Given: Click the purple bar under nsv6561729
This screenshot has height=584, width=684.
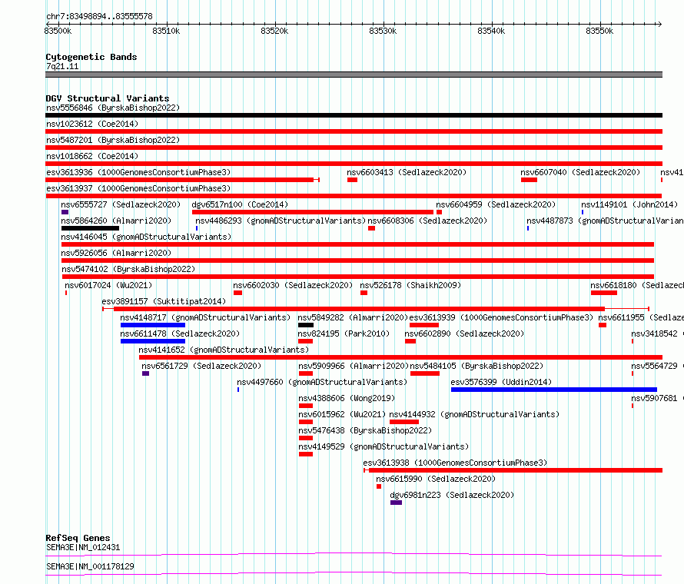Looking at the screenshot, I should point(146,373).
